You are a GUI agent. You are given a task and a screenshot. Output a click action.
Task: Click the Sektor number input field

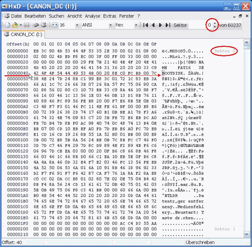pyautogui.click(x=200, y=25)
